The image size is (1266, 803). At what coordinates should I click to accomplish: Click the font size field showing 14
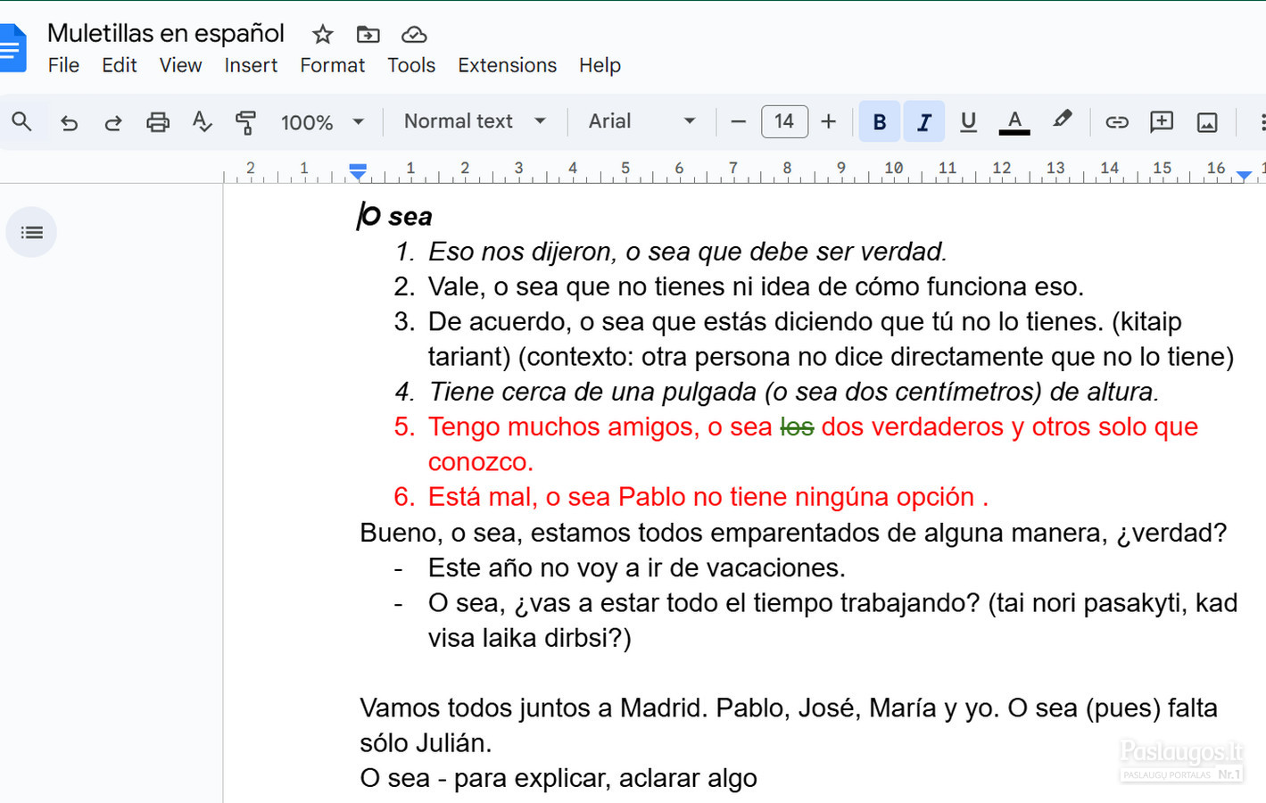point(784,121)
